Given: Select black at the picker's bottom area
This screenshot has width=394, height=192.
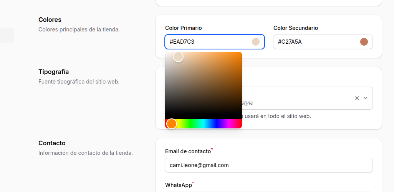Looking at the screenshot, I should click(x=204, y=117).
